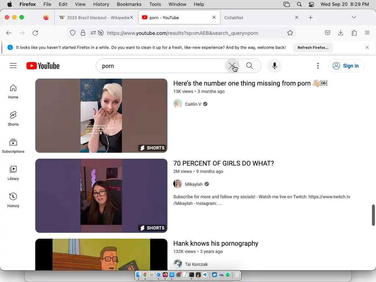
Task: Open the Edit menu
Action: [x=63, y=4]
